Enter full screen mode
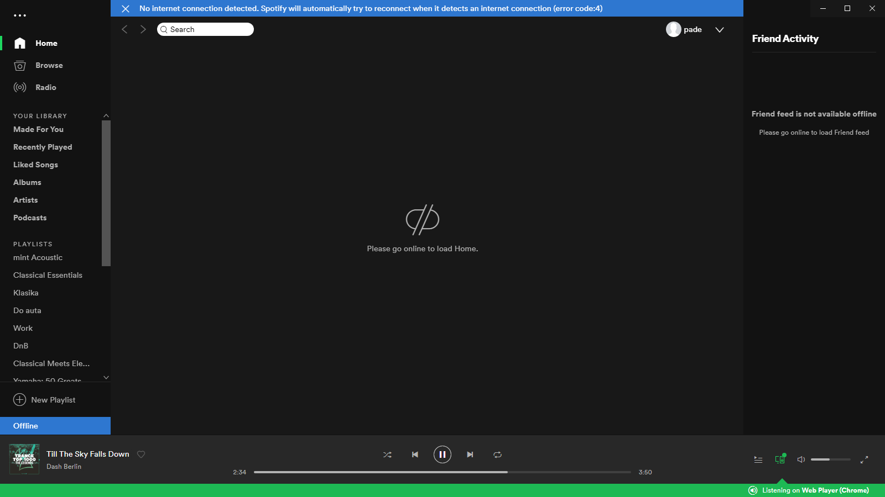Screen dimensions: 885x497 (x=865, y=459)
